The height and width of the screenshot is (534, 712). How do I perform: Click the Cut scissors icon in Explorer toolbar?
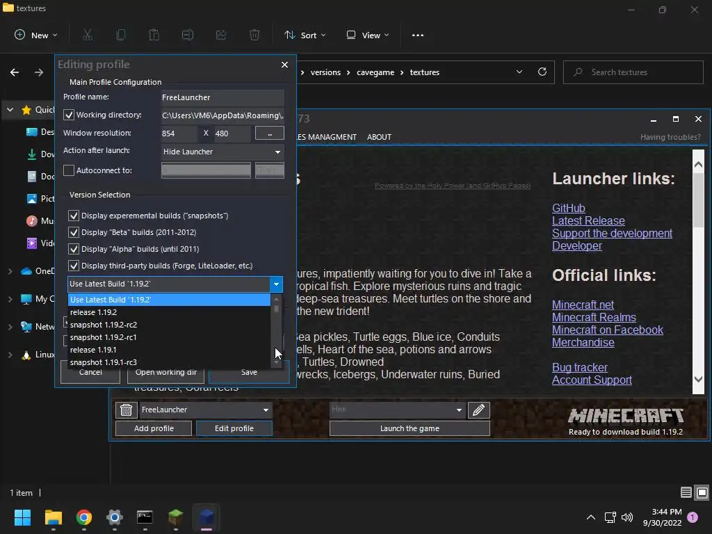(x=88, y=35)
